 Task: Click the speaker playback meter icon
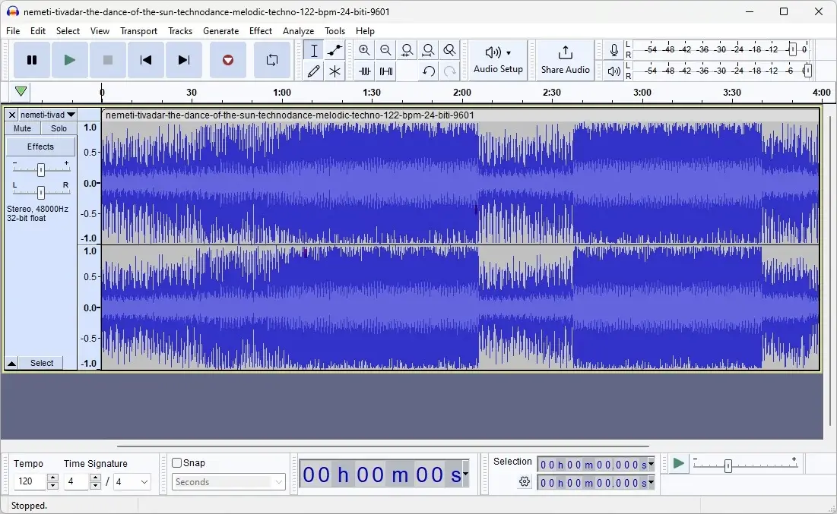[x=613, y=71]
